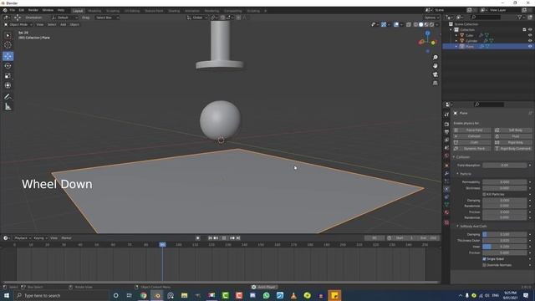Open the Output properties tab icon
The width and height of the screenshot is (535, 301).
pyautogui.click(x=446, y=132)
